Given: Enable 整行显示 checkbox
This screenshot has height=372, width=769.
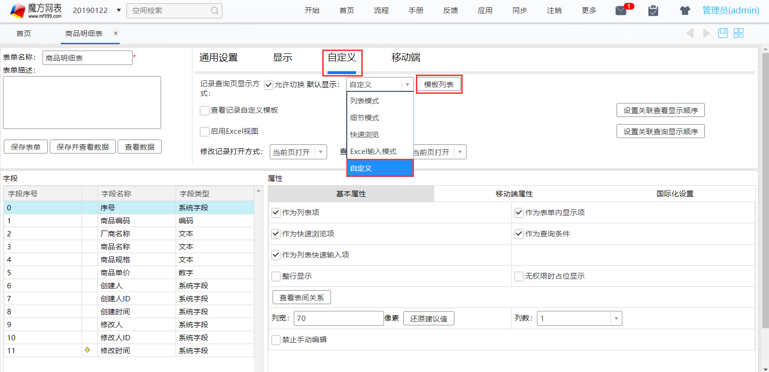Looking at the screenshot, I should pyautogui.click(x=276, y=276).
